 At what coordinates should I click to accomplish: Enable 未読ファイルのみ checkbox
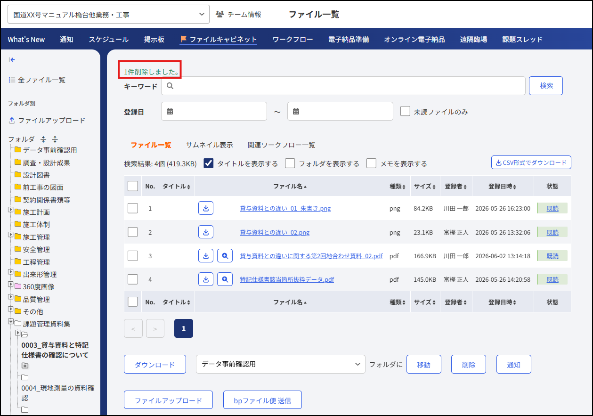[x=405, y=111]
